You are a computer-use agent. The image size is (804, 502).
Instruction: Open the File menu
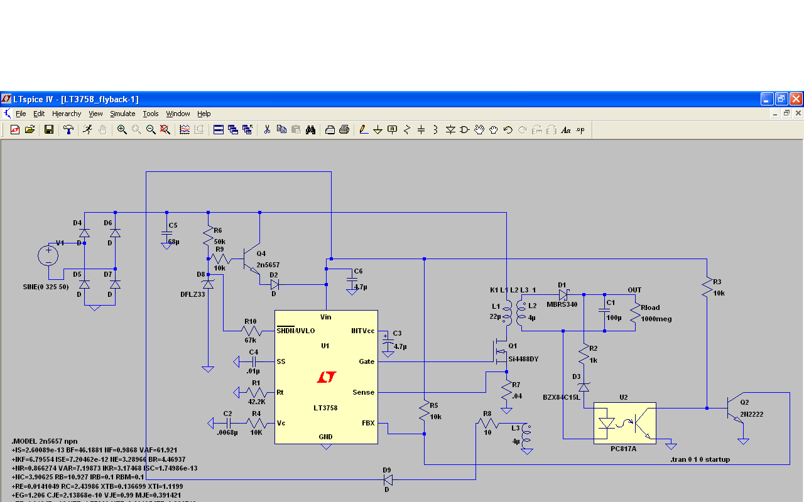(x=21, y=114)
